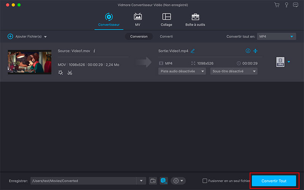Image resolution: width=304 pixels, height=190 pixels.
Task: Click the scissors cut icon
Action: (70, 73)
